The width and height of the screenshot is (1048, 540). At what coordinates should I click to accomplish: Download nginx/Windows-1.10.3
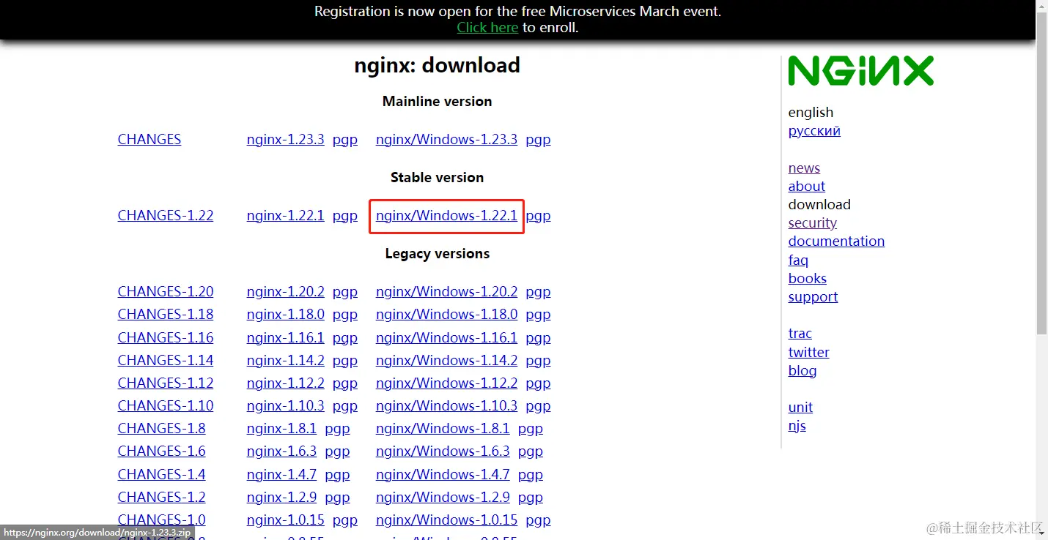446,406
